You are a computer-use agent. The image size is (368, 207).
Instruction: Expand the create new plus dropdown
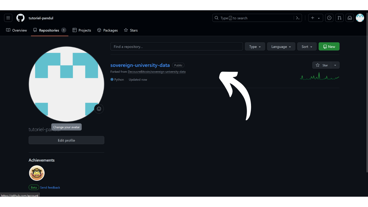[315, 18]
